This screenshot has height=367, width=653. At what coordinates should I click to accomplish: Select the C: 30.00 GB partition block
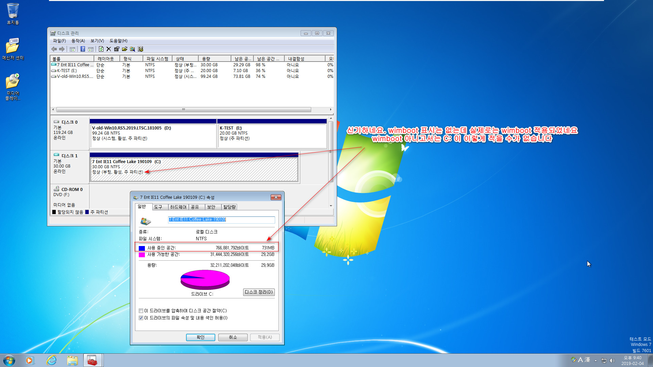tap(194, 167)
